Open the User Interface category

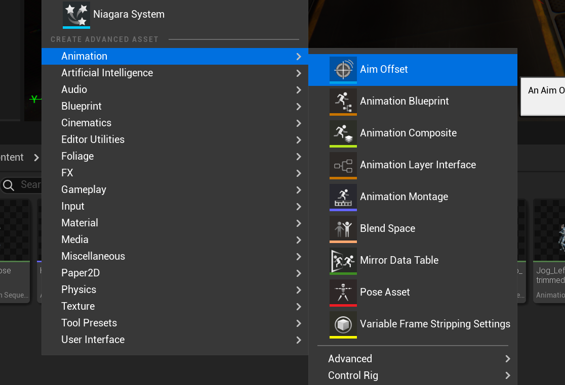[x=175, y=340]
